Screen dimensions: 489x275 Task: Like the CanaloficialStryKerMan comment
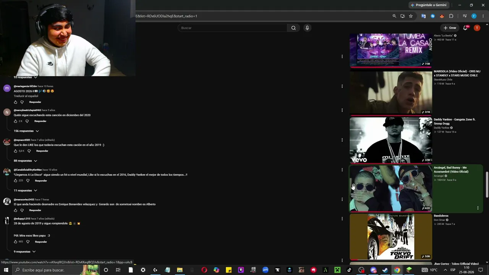(16, 181)
